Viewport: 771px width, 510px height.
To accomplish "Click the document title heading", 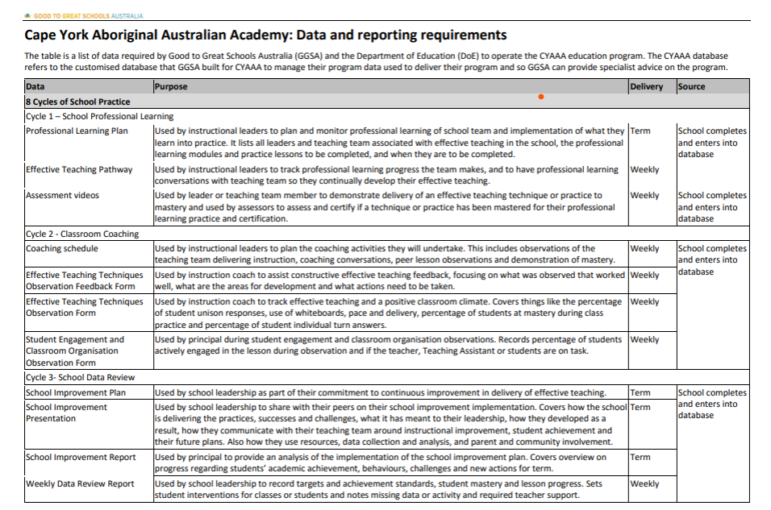I will (x=265, y=35).
